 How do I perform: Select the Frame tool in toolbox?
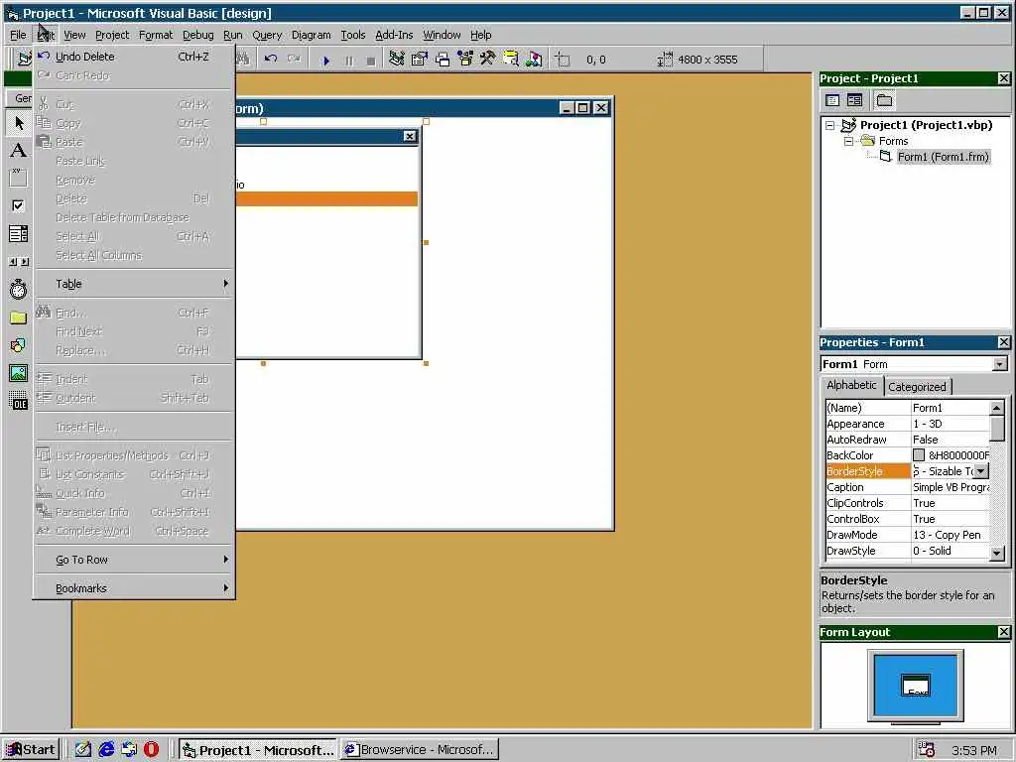coord(18,178)
